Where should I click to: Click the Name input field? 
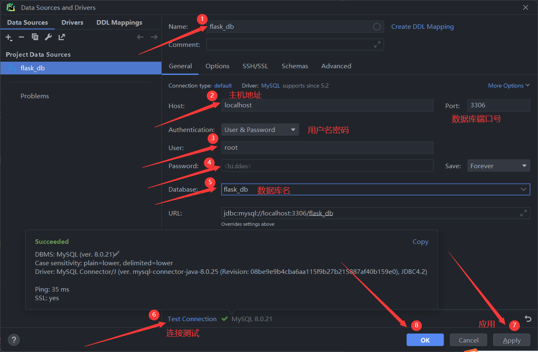click(x=295, y=27)
